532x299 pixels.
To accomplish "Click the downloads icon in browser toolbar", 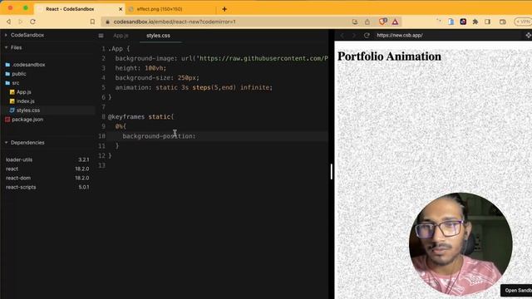I will tap(355, 22).
